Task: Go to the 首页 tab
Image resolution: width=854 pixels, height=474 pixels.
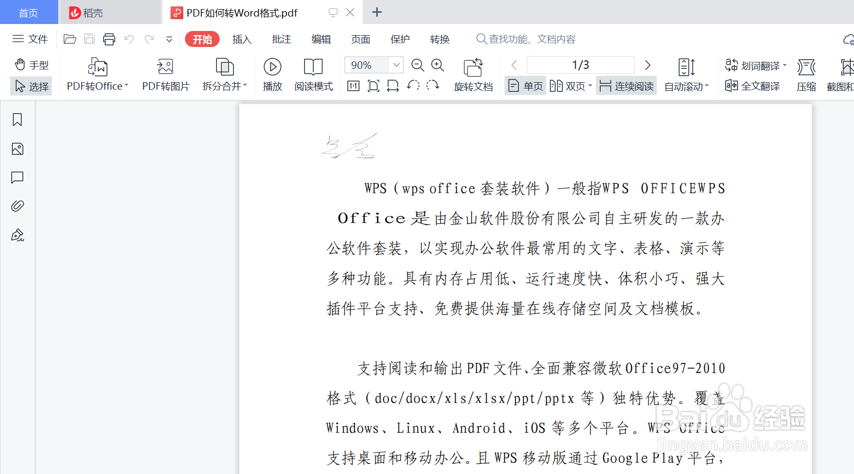Action: click(29, 12)
